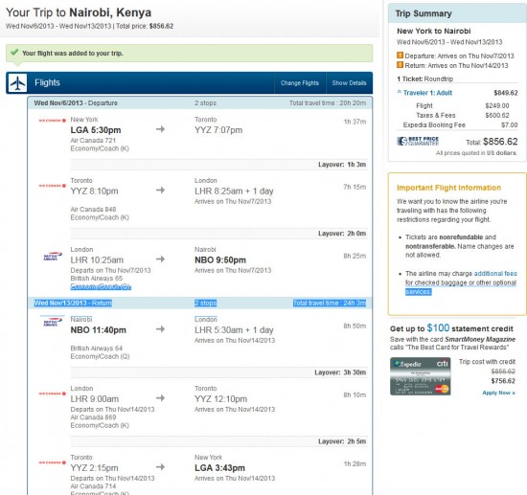Screen dimensions: 527x495
Task: Click 'Wed Nov/6/2013 - Departure' header
Action: click(x=76, y=102)
